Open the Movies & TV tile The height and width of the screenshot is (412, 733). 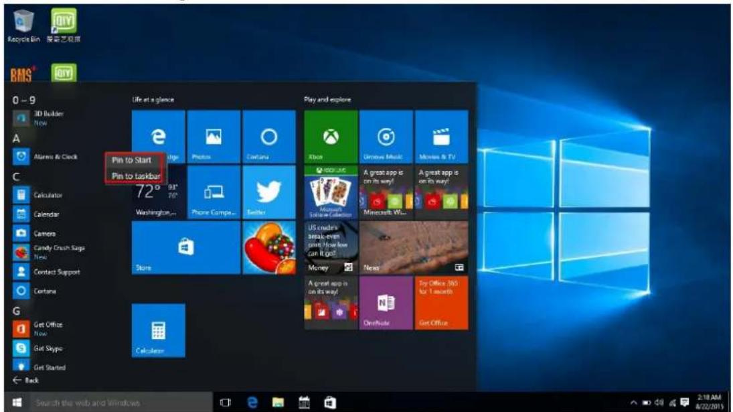[441, 137]
